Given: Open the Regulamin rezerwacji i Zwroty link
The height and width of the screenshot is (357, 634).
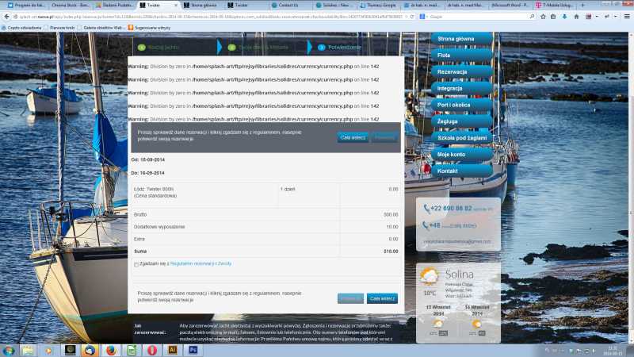Looking at the screenshot, I should [x=201, y=263].
